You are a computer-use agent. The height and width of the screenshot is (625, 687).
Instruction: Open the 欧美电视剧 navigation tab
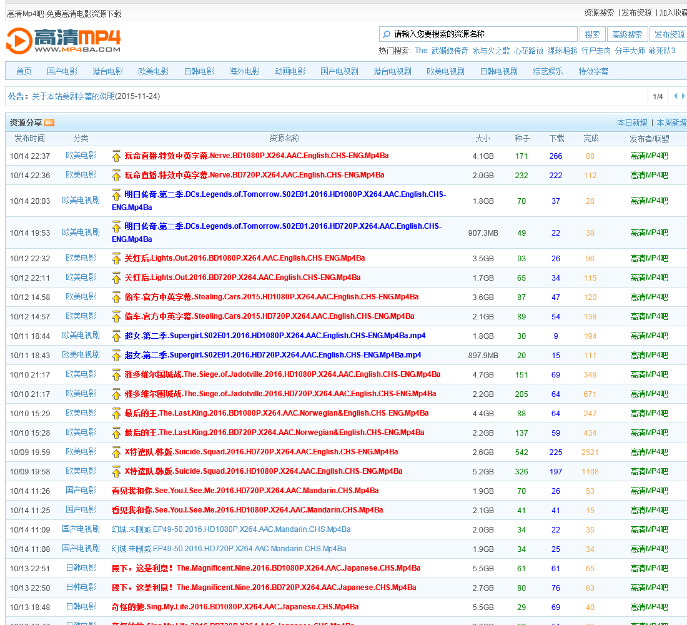point(445,71)
